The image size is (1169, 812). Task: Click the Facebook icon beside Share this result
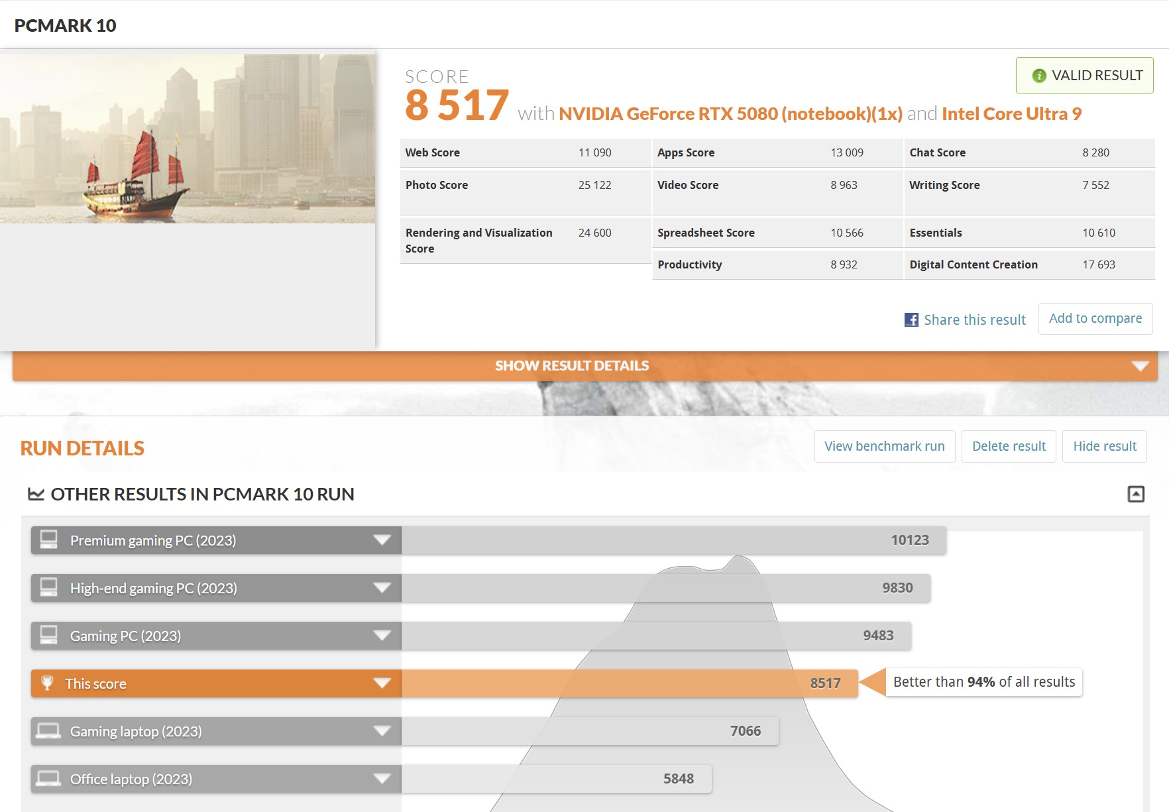point(911,320)
